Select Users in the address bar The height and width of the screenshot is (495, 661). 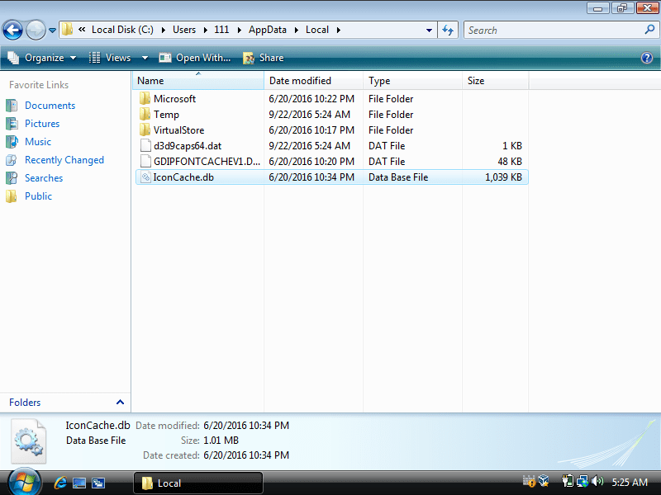[x=184, y=30]
